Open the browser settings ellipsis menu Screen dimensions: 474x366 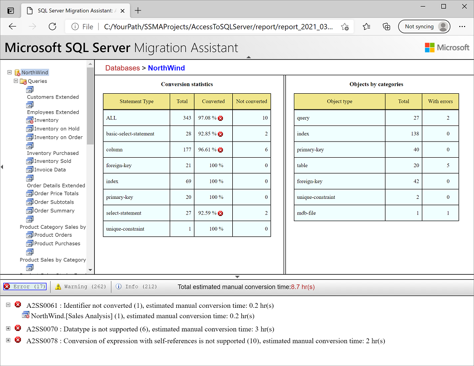tap(462, 27)
